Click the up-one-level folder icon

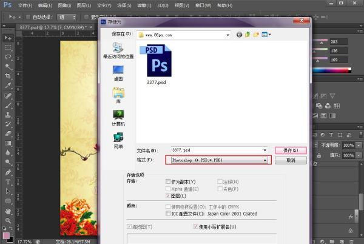click(248, 35)
